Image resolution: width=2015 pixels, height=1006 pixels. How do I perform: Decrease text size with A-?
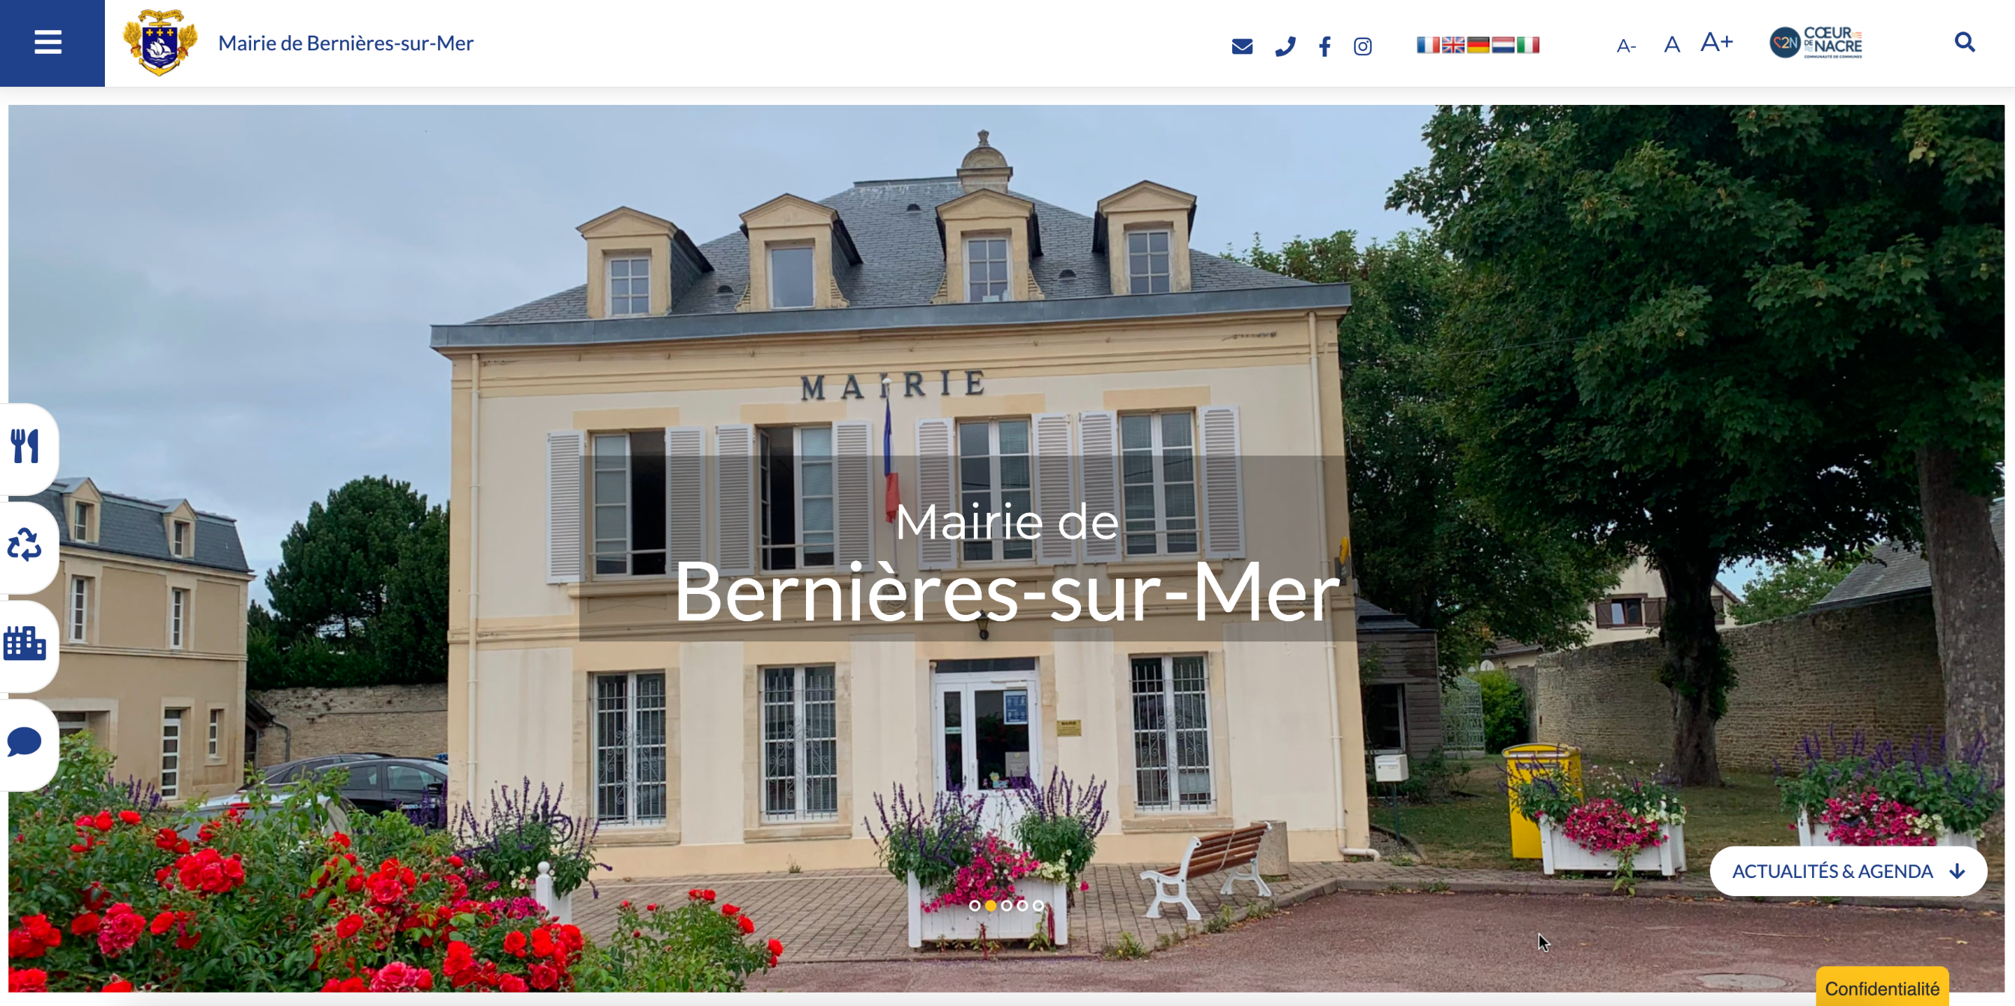[x=1625, y=46]
